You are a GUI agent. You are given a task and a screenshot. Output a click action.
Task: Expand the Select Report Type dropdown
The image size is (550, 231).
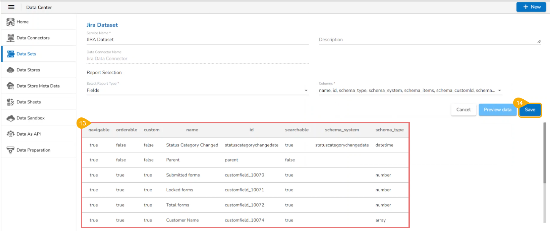click(306, 90)
